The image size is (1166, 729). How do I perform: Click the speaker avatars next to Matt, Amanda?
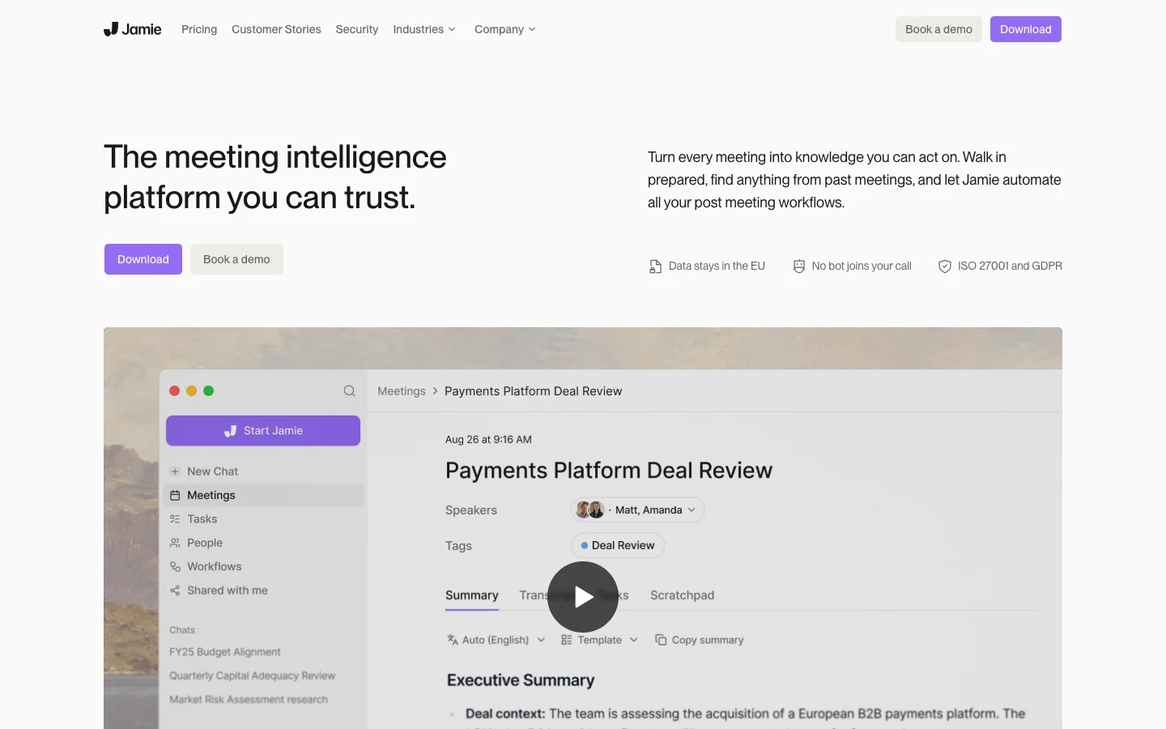(x=589, y=509)
